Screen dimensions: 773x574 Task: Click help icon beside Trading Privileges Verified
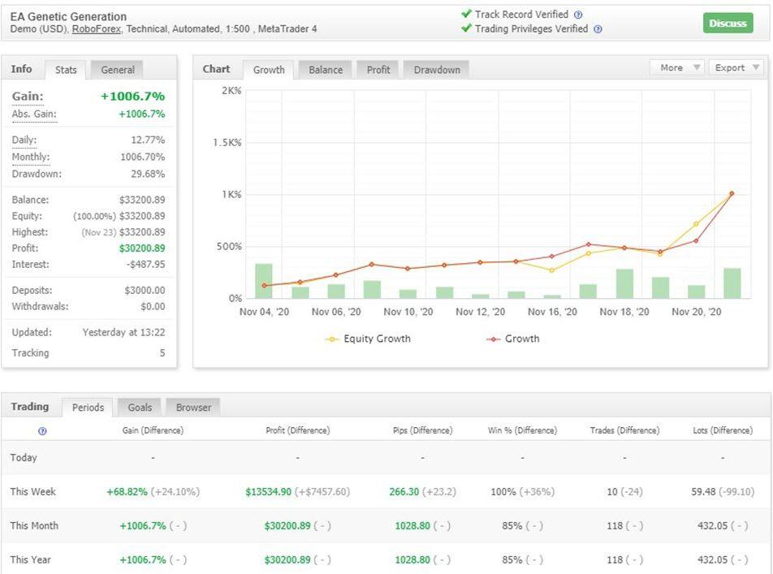click(x=598, y=29)
